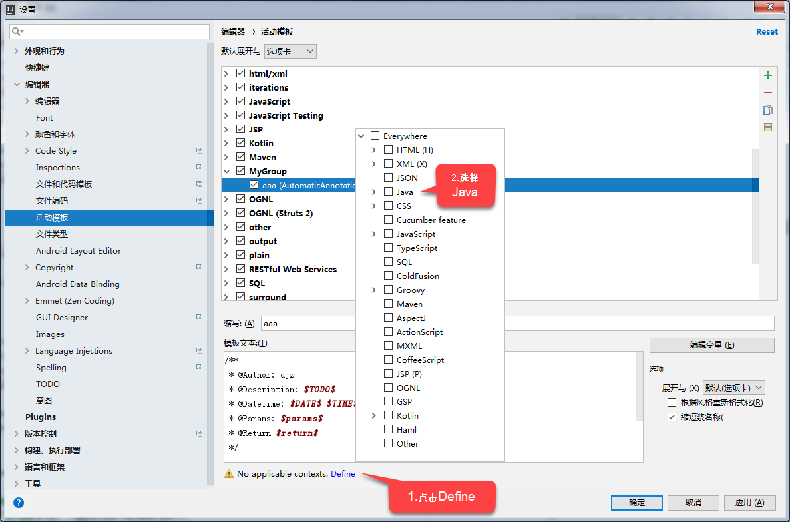Expand the Java context node
790x522 pixels.
pyautogui.click(x=374, y=192)
